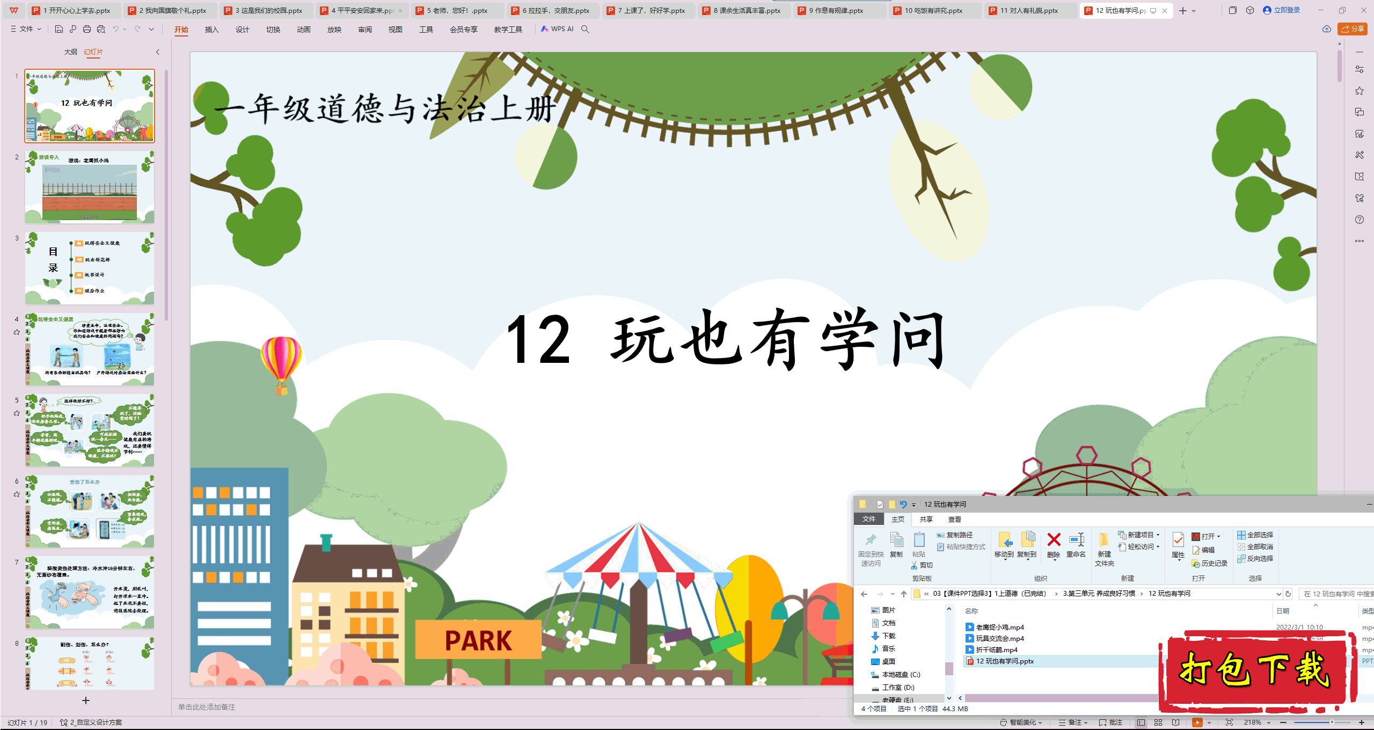
Task: Start slideshow with orange play button
Action: coord(1197,722)
